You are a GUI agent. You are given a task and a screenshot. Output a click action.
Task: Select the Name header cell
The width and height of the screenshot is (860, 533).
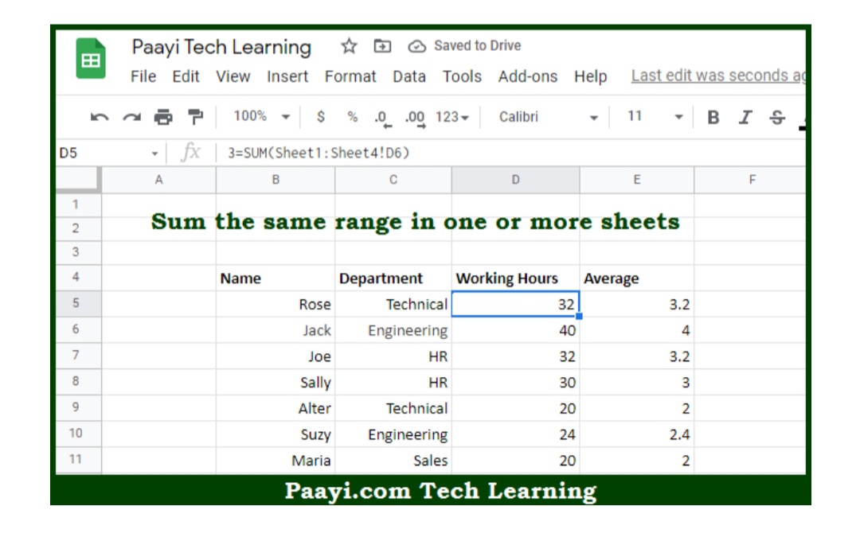[276, 278]
